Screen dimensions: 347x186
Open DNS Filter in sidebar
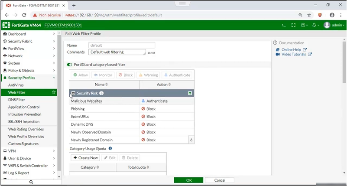pos(16,100)
